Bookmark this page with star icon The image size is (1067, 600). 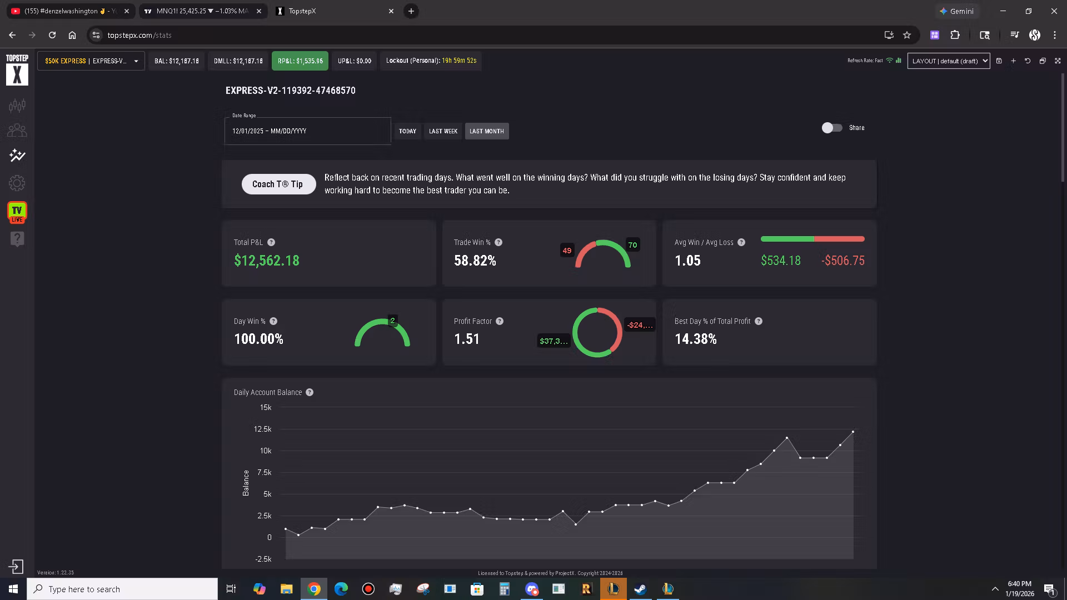coord(907,35)
